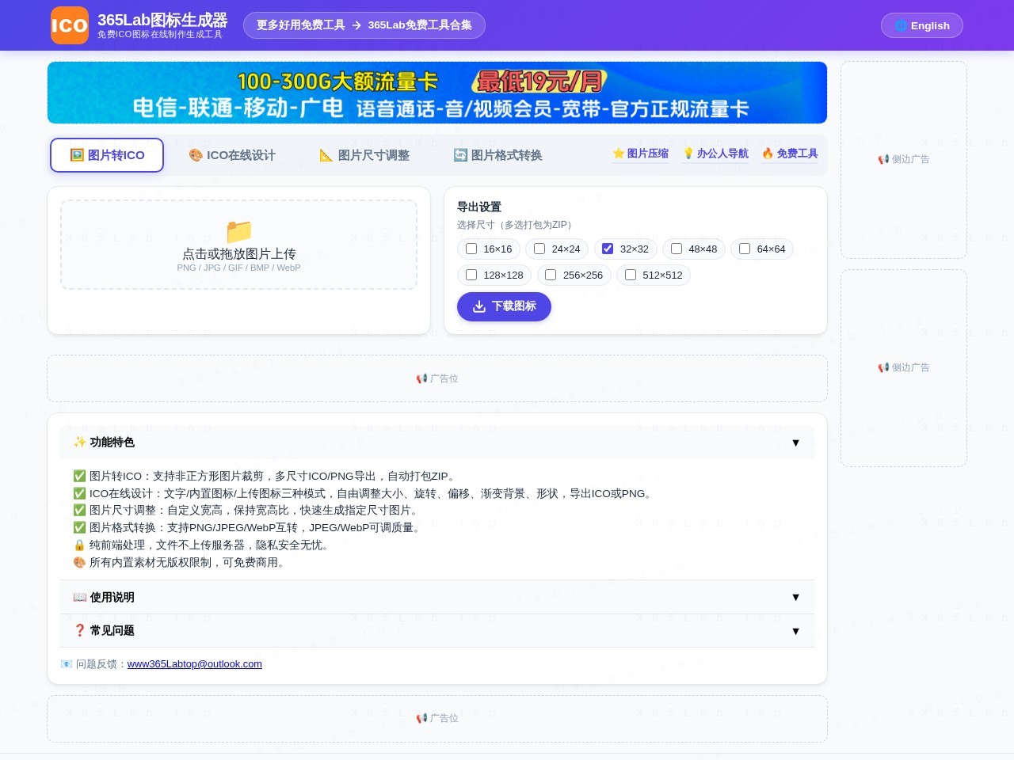Open the 图片格式转换 tab
The width and height of the screenshot is (1014, 760).
497,155
